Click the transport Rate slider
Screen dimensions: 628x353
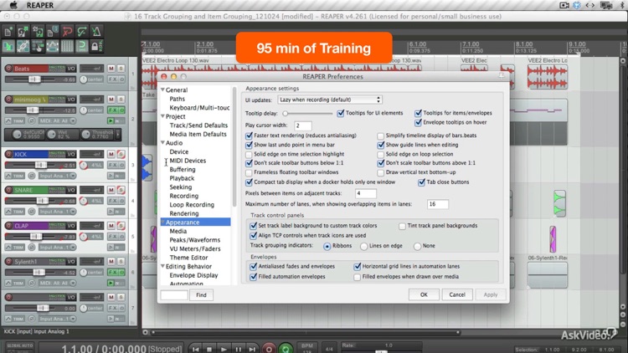381,351
